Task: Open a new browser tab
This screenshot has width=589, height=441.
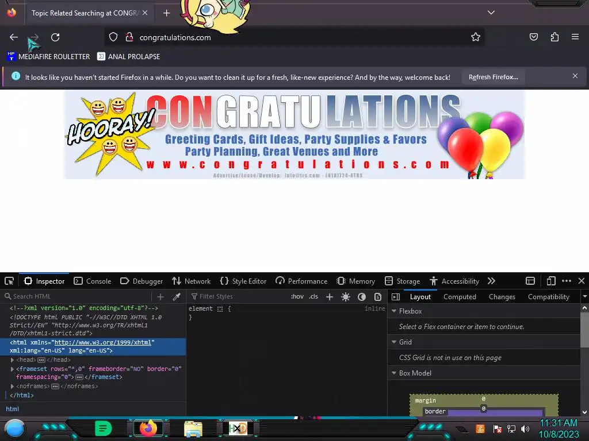Action: pos(166,13)
